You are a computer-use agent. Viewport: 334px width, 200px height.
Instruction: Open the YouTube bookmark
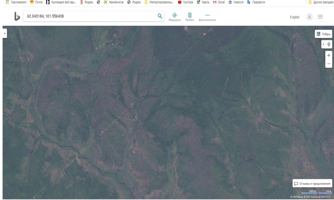pos(186,2)
